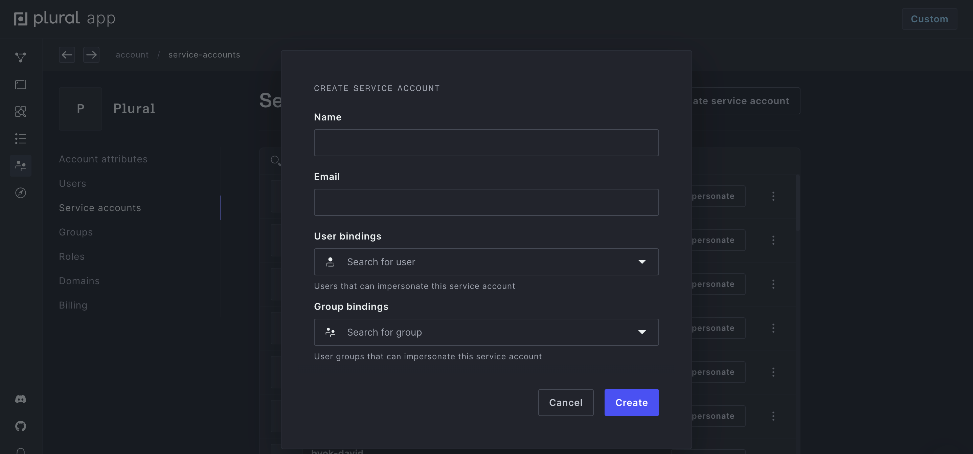
Task: Open the marketplace apps sidebar icon
Action: pos(20,112)
